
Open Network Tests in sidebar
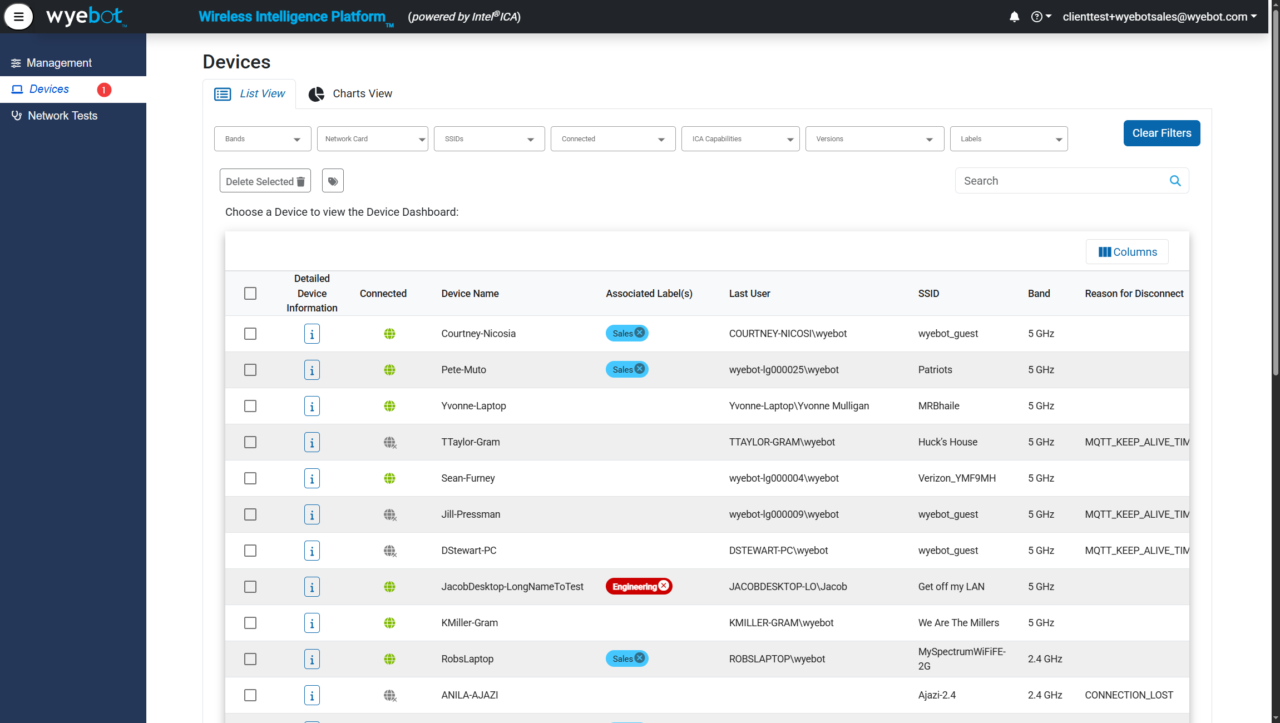point(62,116)
